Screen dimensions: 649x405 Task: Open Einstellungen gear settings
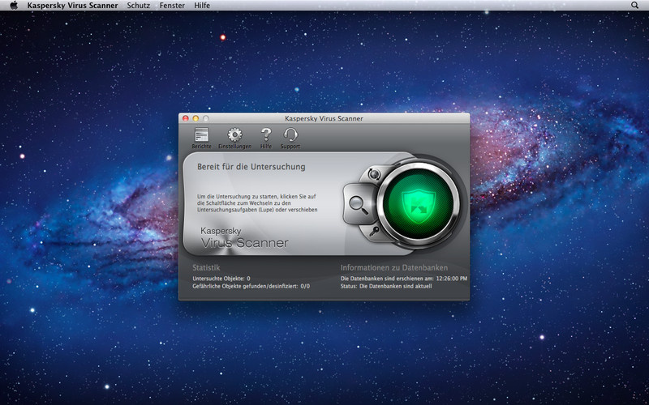point(234,136)
